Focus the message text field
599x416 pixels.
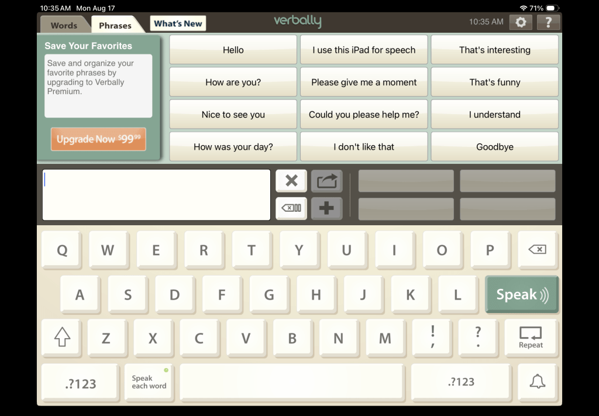(x=156, y=195)
